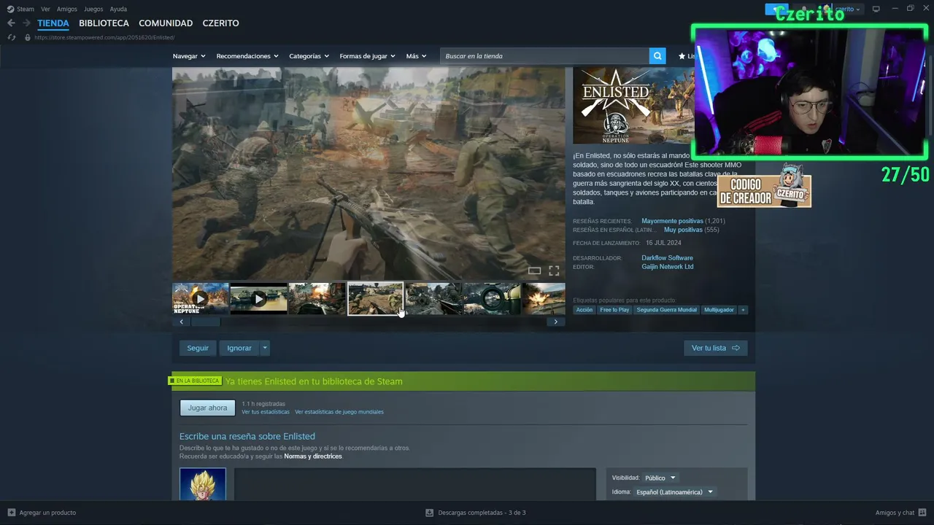Open the Normas y directrices link
The width and height of the screenshot is (934, 525).
[313, 456]
